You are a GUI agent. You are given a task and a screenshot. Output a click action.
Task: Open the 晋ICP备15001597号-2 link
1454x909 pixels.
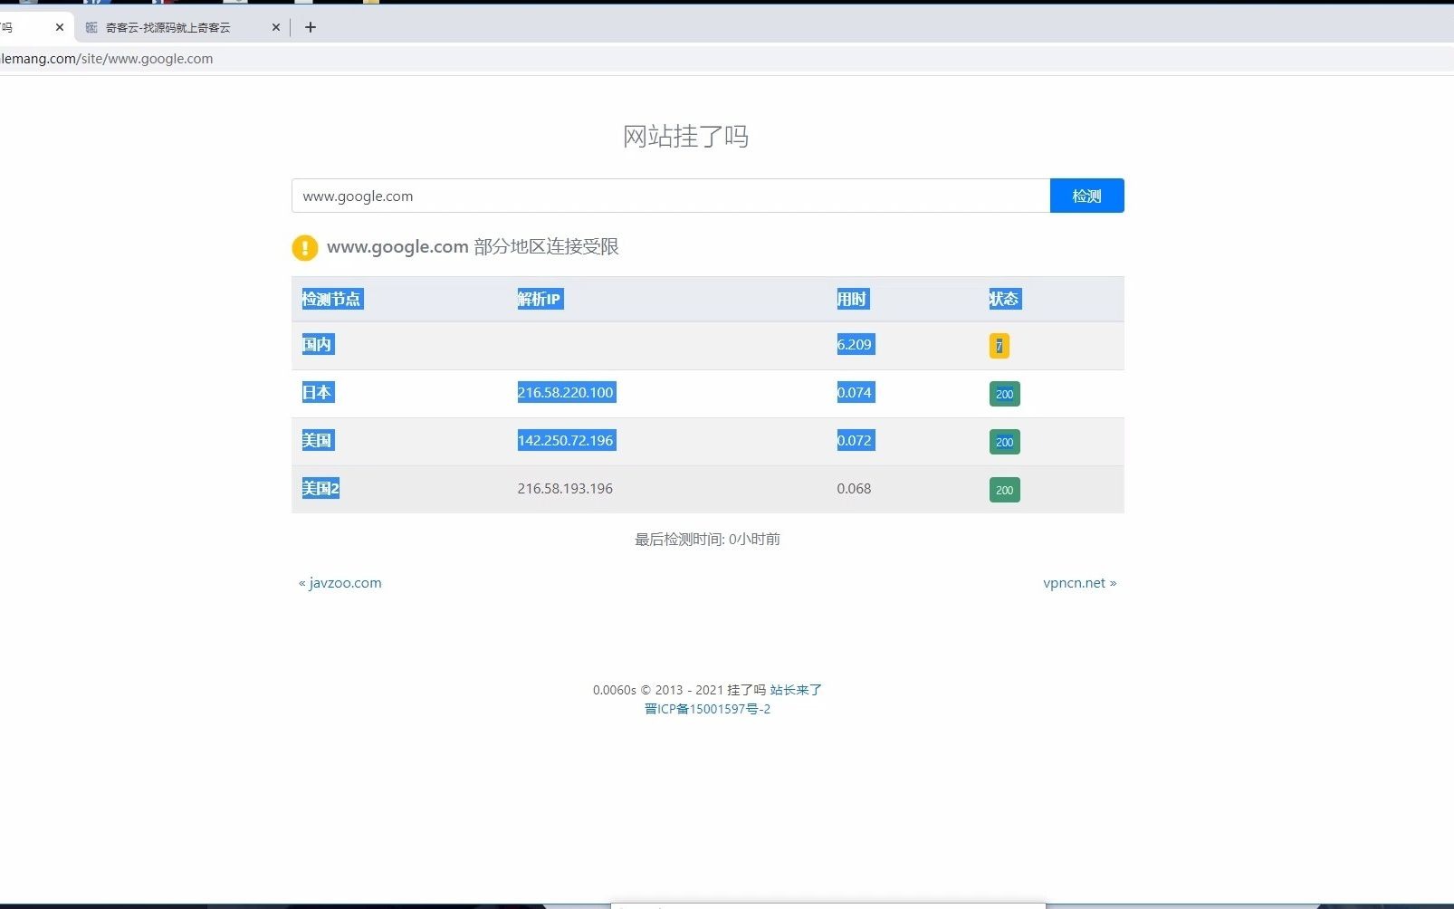tap(707, 709)
